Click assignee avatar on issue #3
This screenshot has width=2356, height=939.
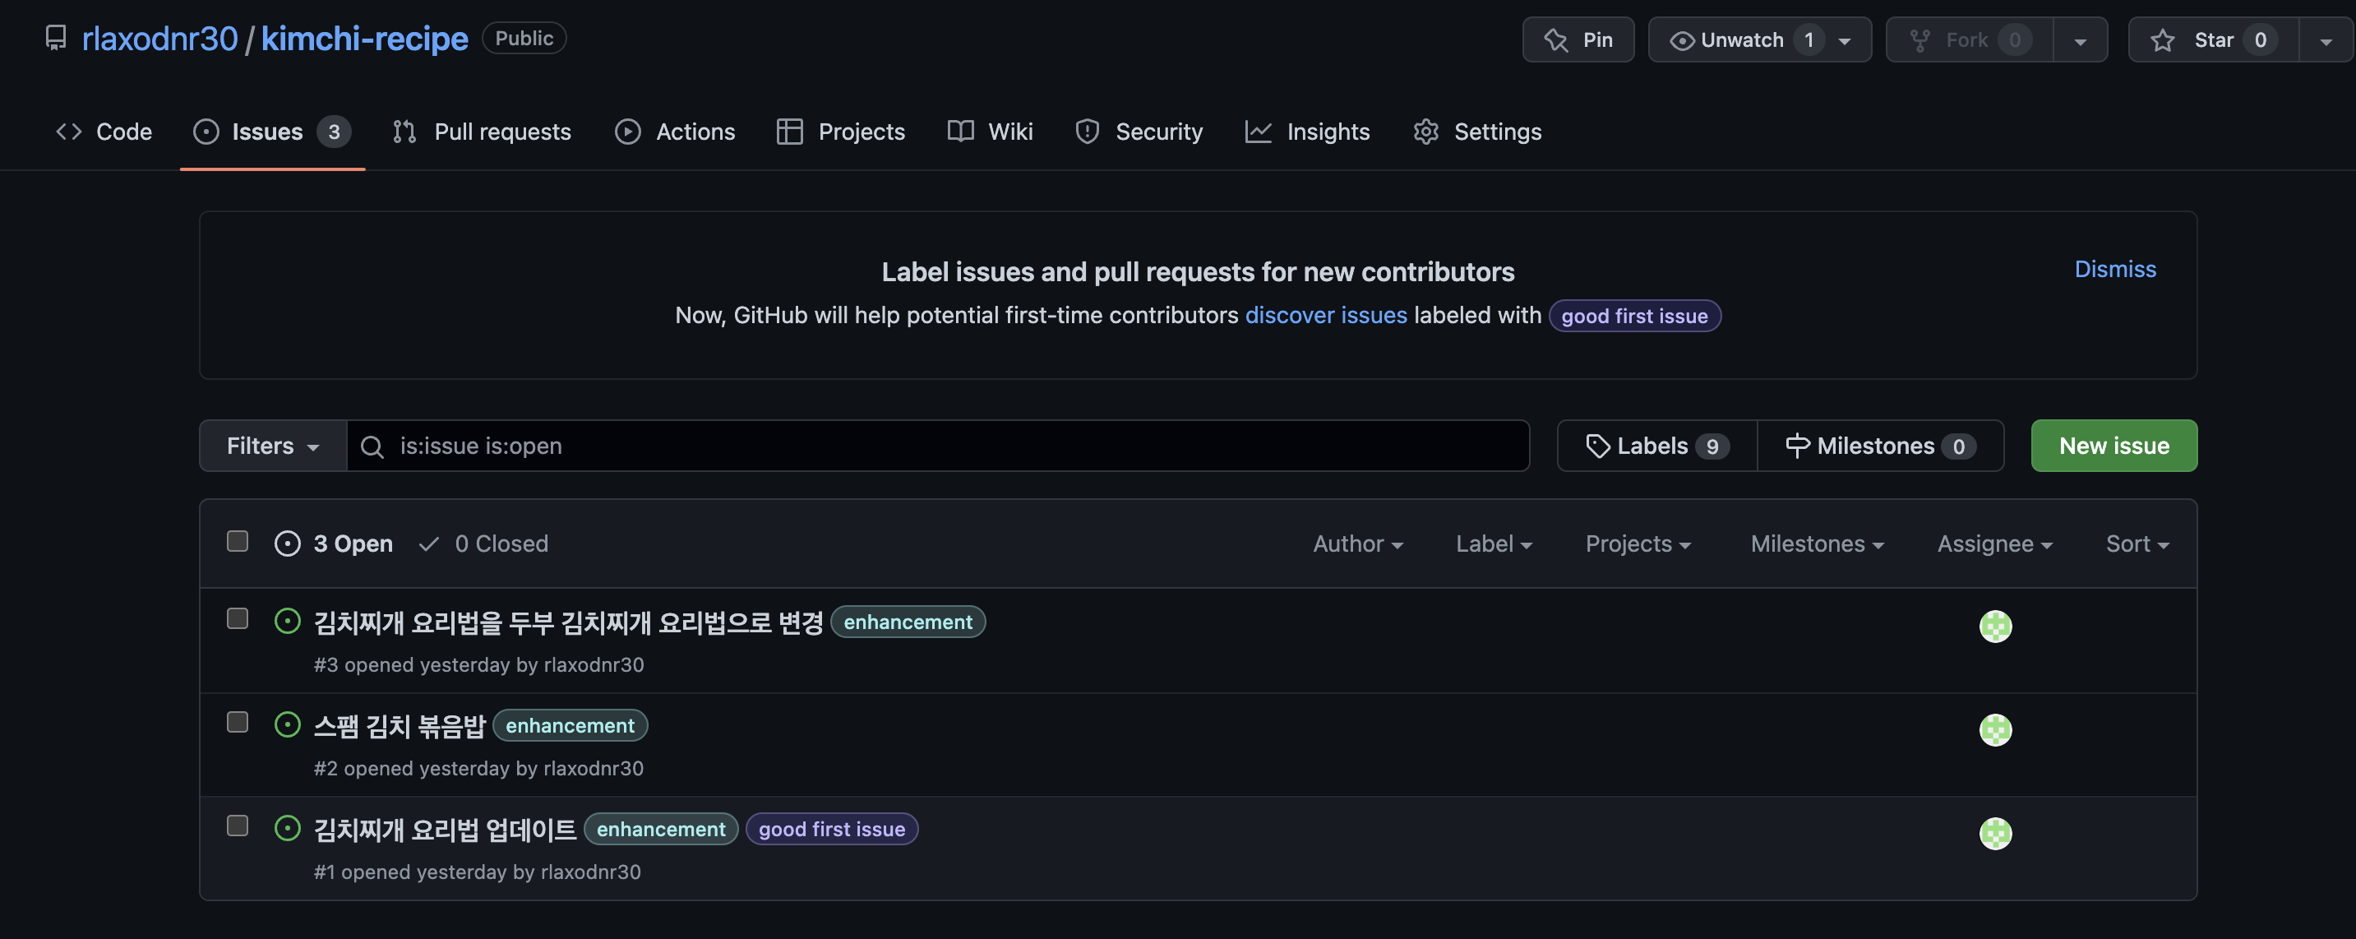click(1995, 627)
